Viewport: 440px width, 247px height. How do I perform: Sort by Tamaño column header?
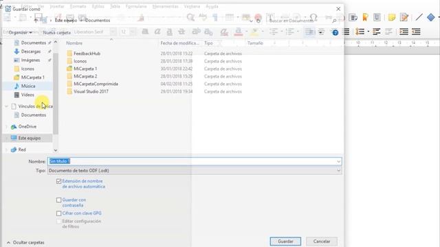[x=255, y=43]
